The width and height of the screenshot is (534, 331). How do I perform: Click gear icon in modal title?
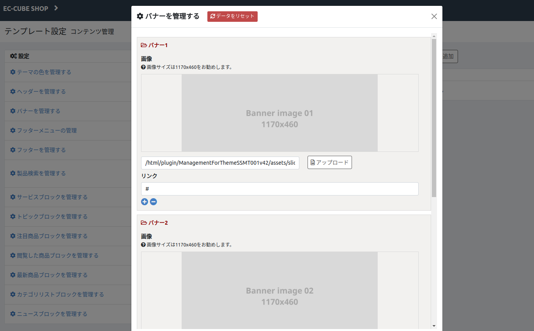click(140, 16)
